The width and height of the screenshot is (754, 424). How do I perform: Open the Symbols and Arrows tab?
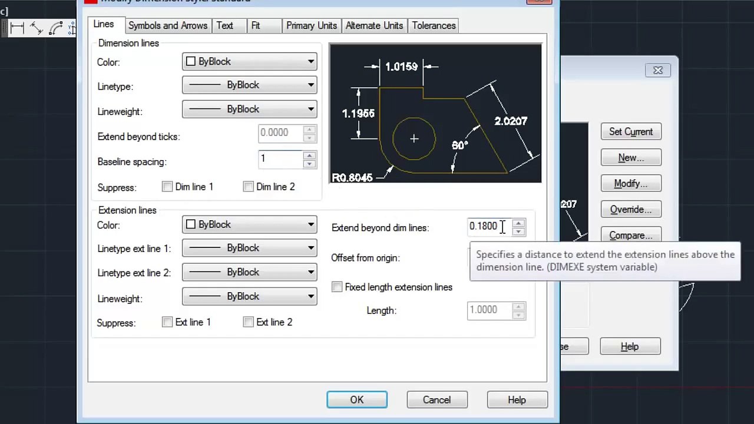[x=168, y=26]
